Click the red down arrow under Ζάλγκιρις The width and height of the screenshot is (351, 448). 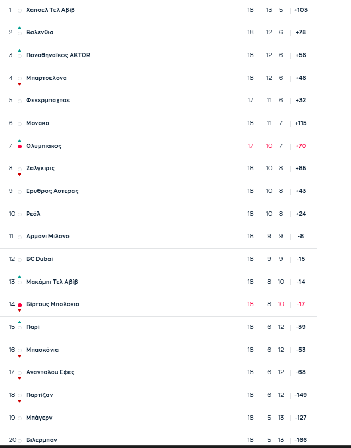pos(20,175)
